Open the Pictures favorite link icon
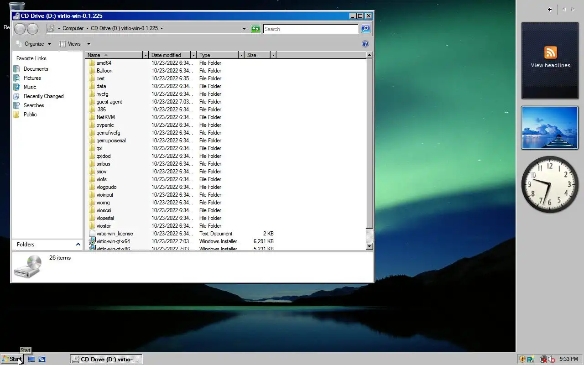 click(x=17, y=78)
